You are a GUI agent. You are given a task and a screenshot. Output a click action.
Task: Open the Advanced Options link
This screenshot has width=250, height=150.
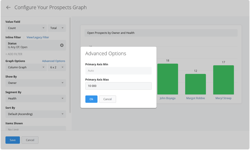click(54, 61)
